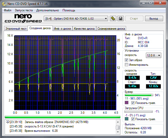Image resolution: width=168 pixels, height=138 pixels.
Task: Click the options icon next to drive selector
Action: click(x=113, y=19)
